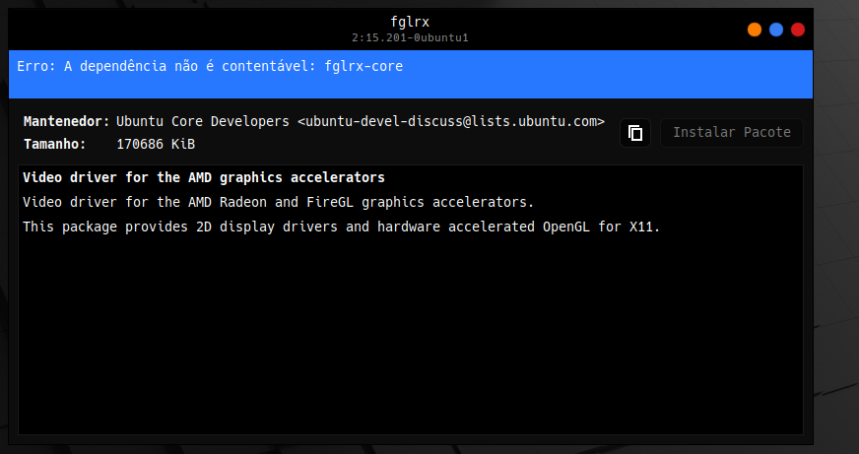
Task: Click the Ubuntu Core Developers maintainer email
Action: pyautogui.click(x=361, y=121)
